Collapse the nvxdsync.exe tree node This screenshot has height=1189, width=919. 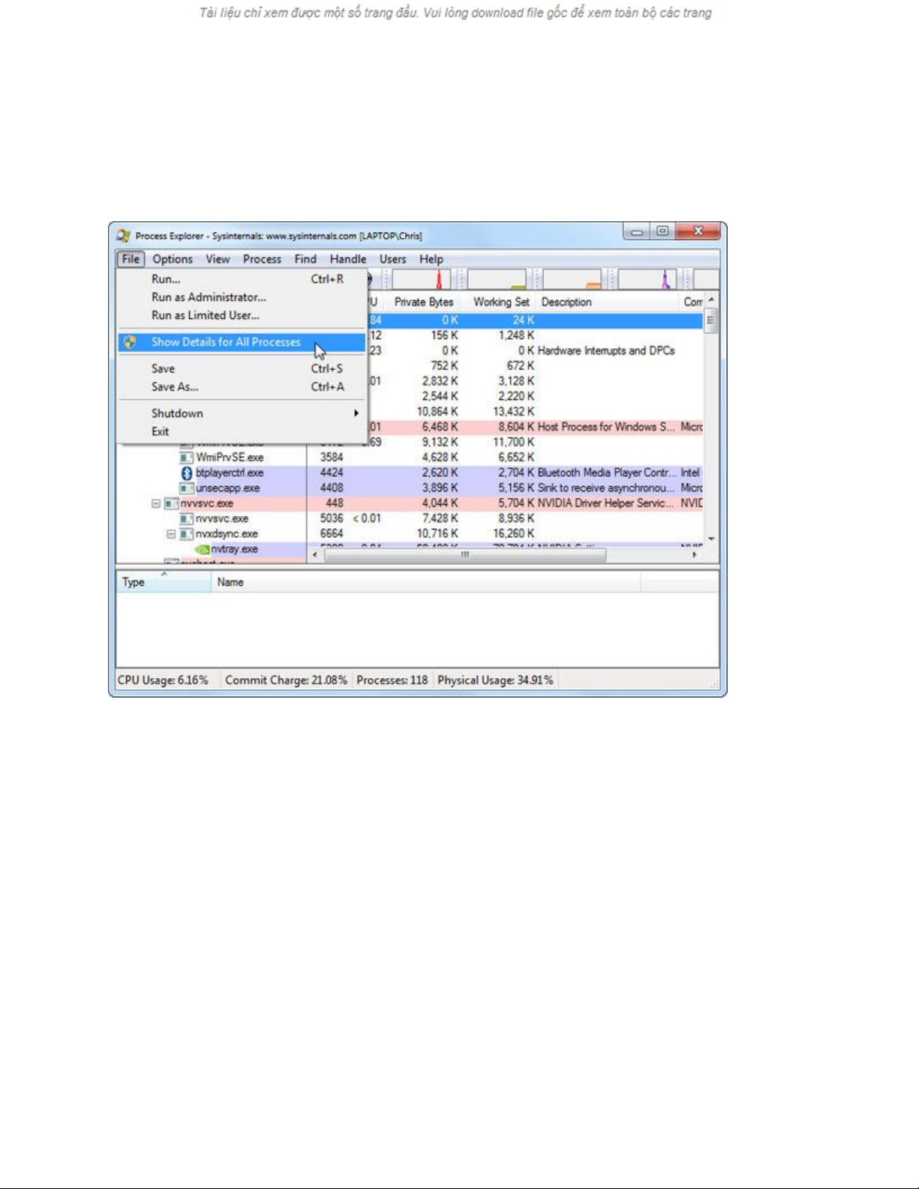pyautogui.click(x=171, y=534)
